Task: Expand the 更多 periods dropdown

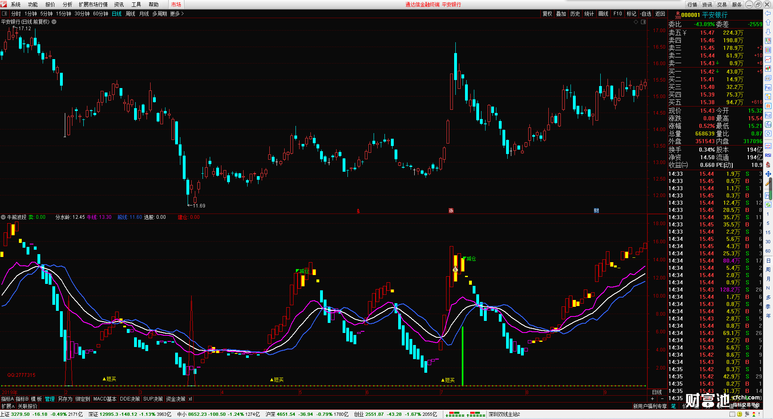Action: 177,14
